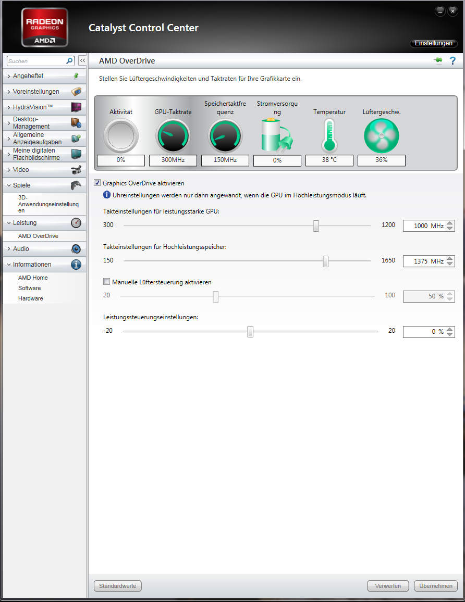Expand Allgemeine Anzeigeaufgaben section

[9, 139]
